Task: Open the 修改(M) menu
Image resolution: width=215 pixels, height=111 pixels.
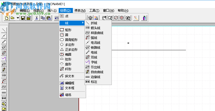Action: pos(80,11)
